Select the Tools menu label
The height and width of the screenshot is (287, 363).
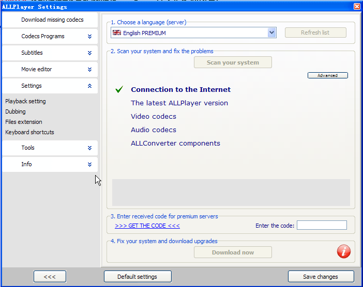[x=28, y=148]
